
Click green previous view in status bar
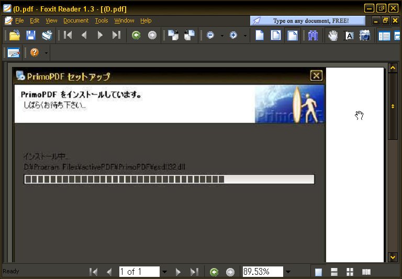pyautogui.click(x=214, y=272)
